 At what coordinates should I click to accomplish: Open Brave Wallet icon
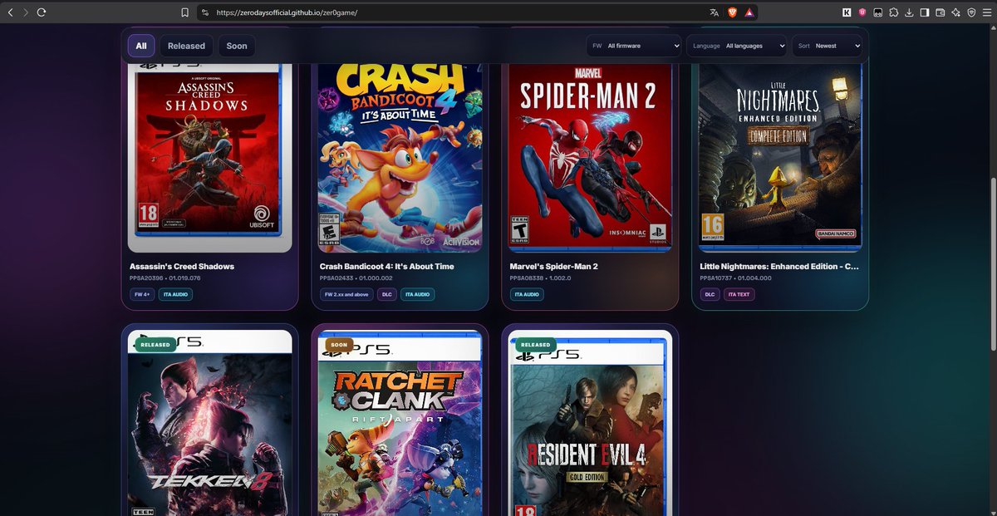[941, 12]
